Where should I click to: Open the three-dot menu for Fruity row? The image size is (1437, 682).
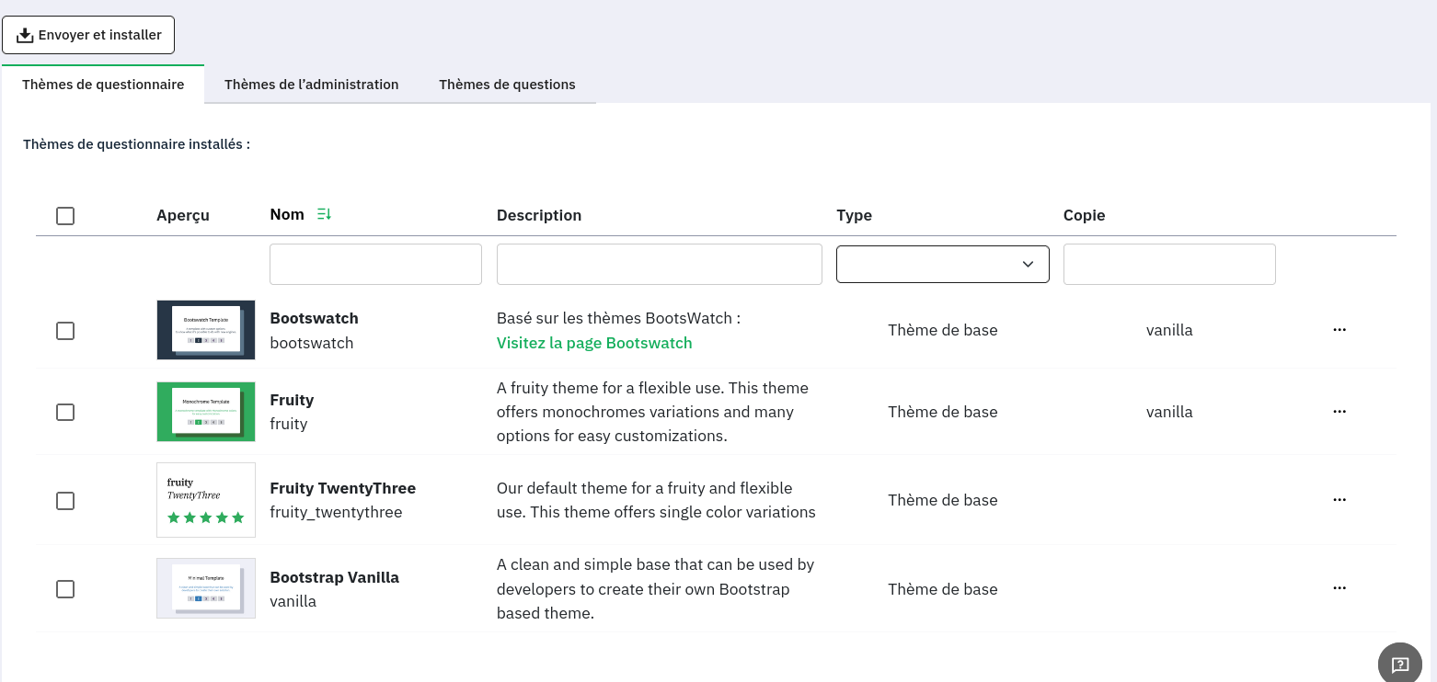1339,412
